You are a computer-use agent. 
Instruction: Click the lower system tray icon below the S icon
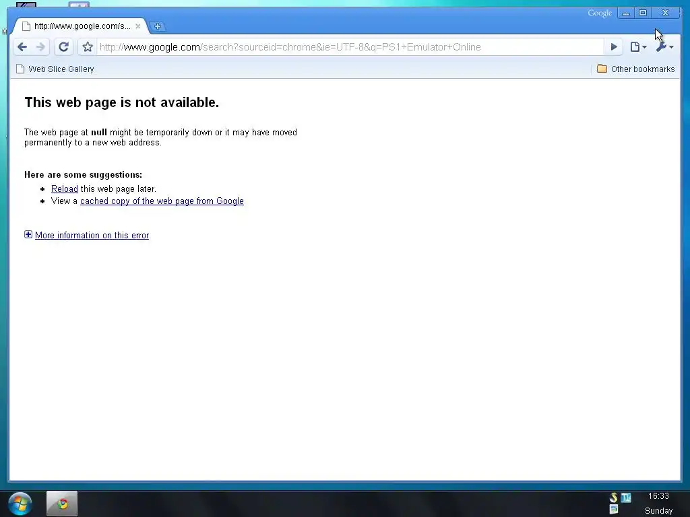pos(613,510)
